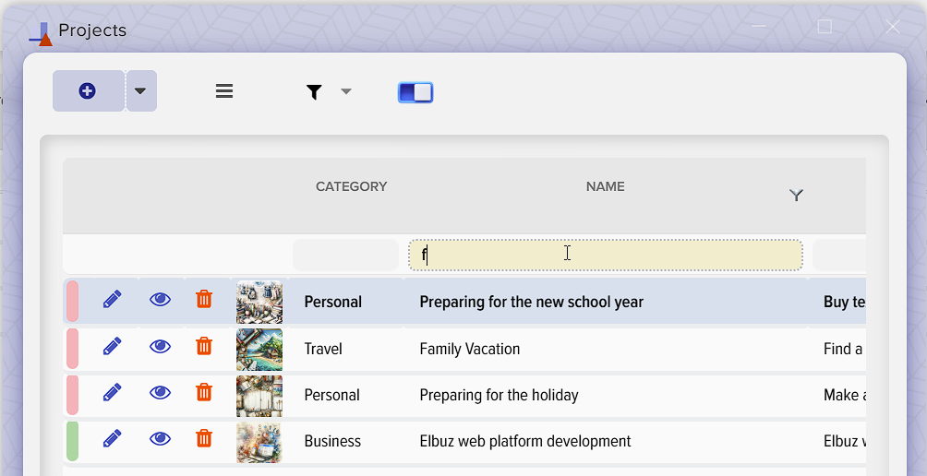Click the pink status marker of Family Vacation
This screenshot has width=927, height=476.
pyautogui.click(x=72, y=349)
